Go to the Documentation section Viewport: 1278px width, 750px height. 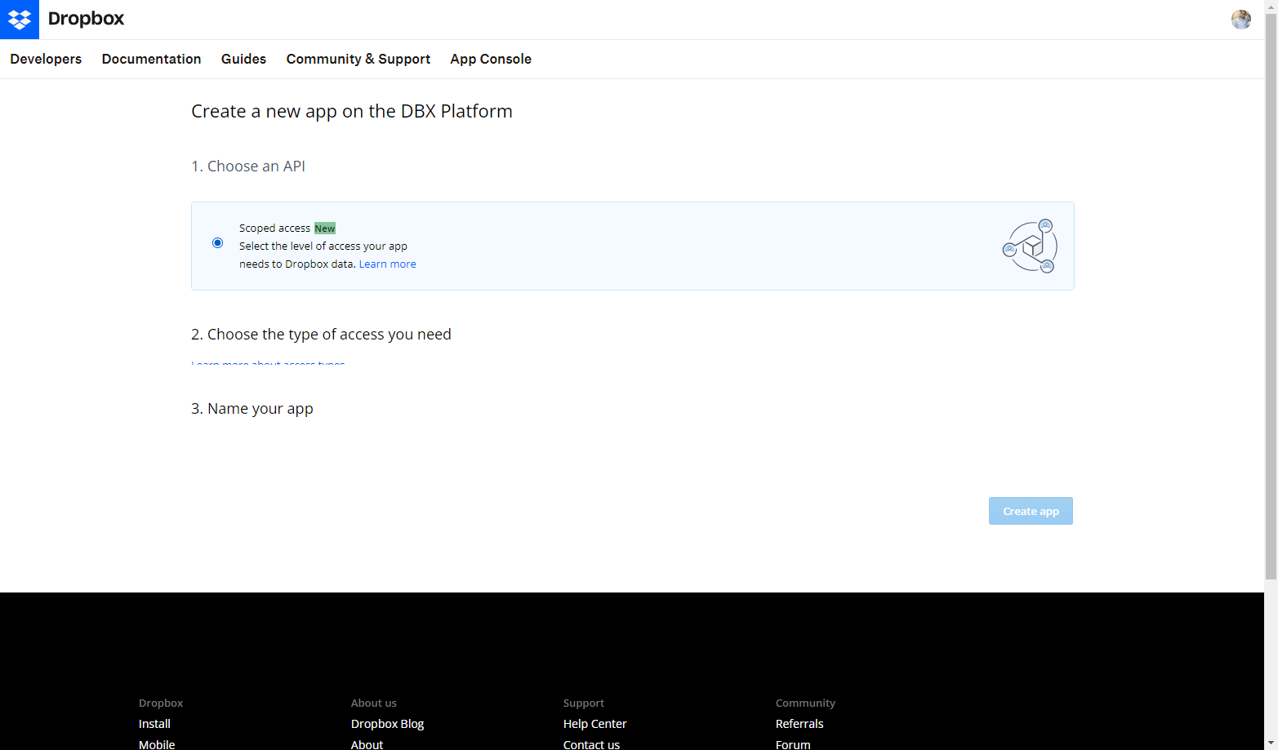tap(151, 59)
